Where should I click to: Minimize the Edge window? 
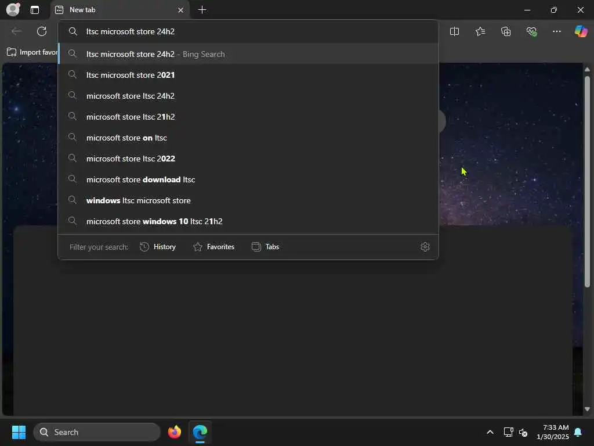(x=527, y=10)
